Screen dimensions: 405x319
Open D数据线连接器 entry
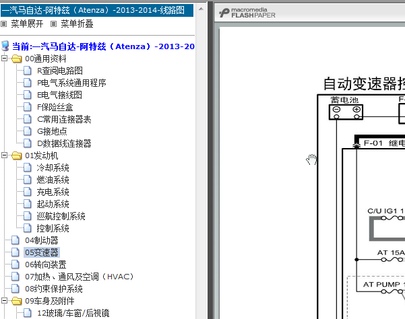click(x=64, y=143)
